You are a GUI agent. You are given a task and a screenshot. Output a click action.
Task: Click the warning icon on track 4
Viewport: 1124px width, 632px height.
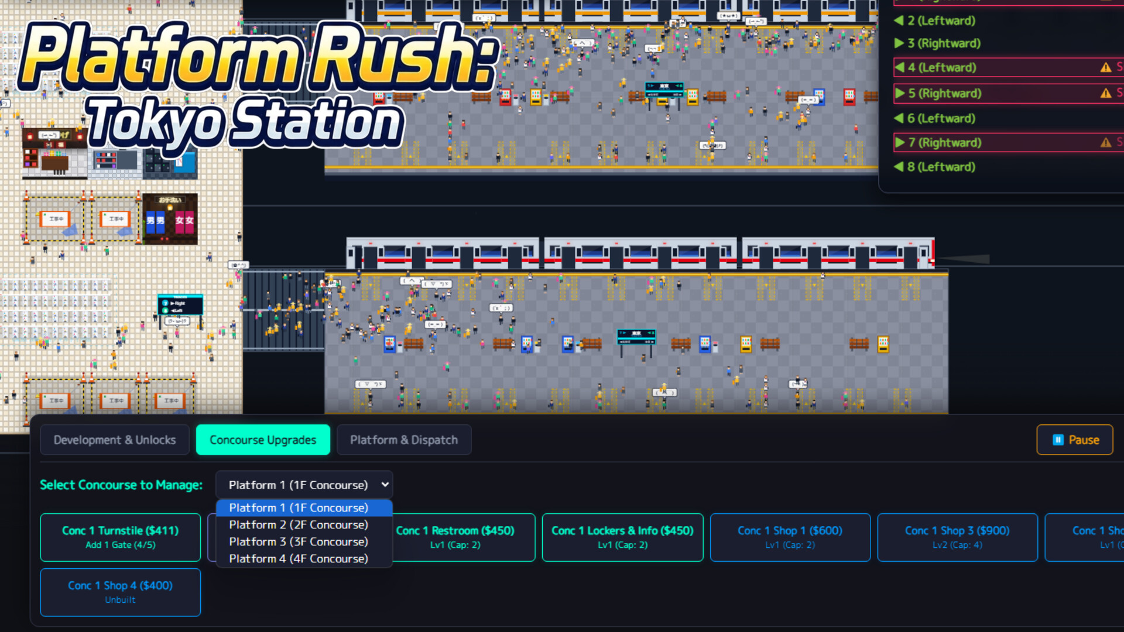point(1106,67)
